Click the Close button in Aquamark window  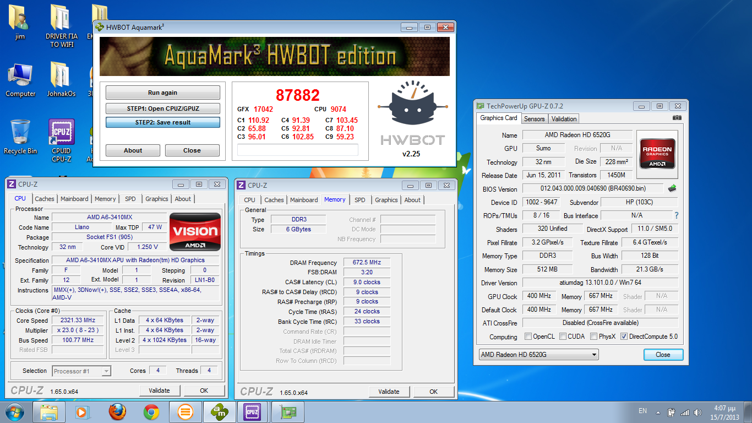[x=192, y=150]
